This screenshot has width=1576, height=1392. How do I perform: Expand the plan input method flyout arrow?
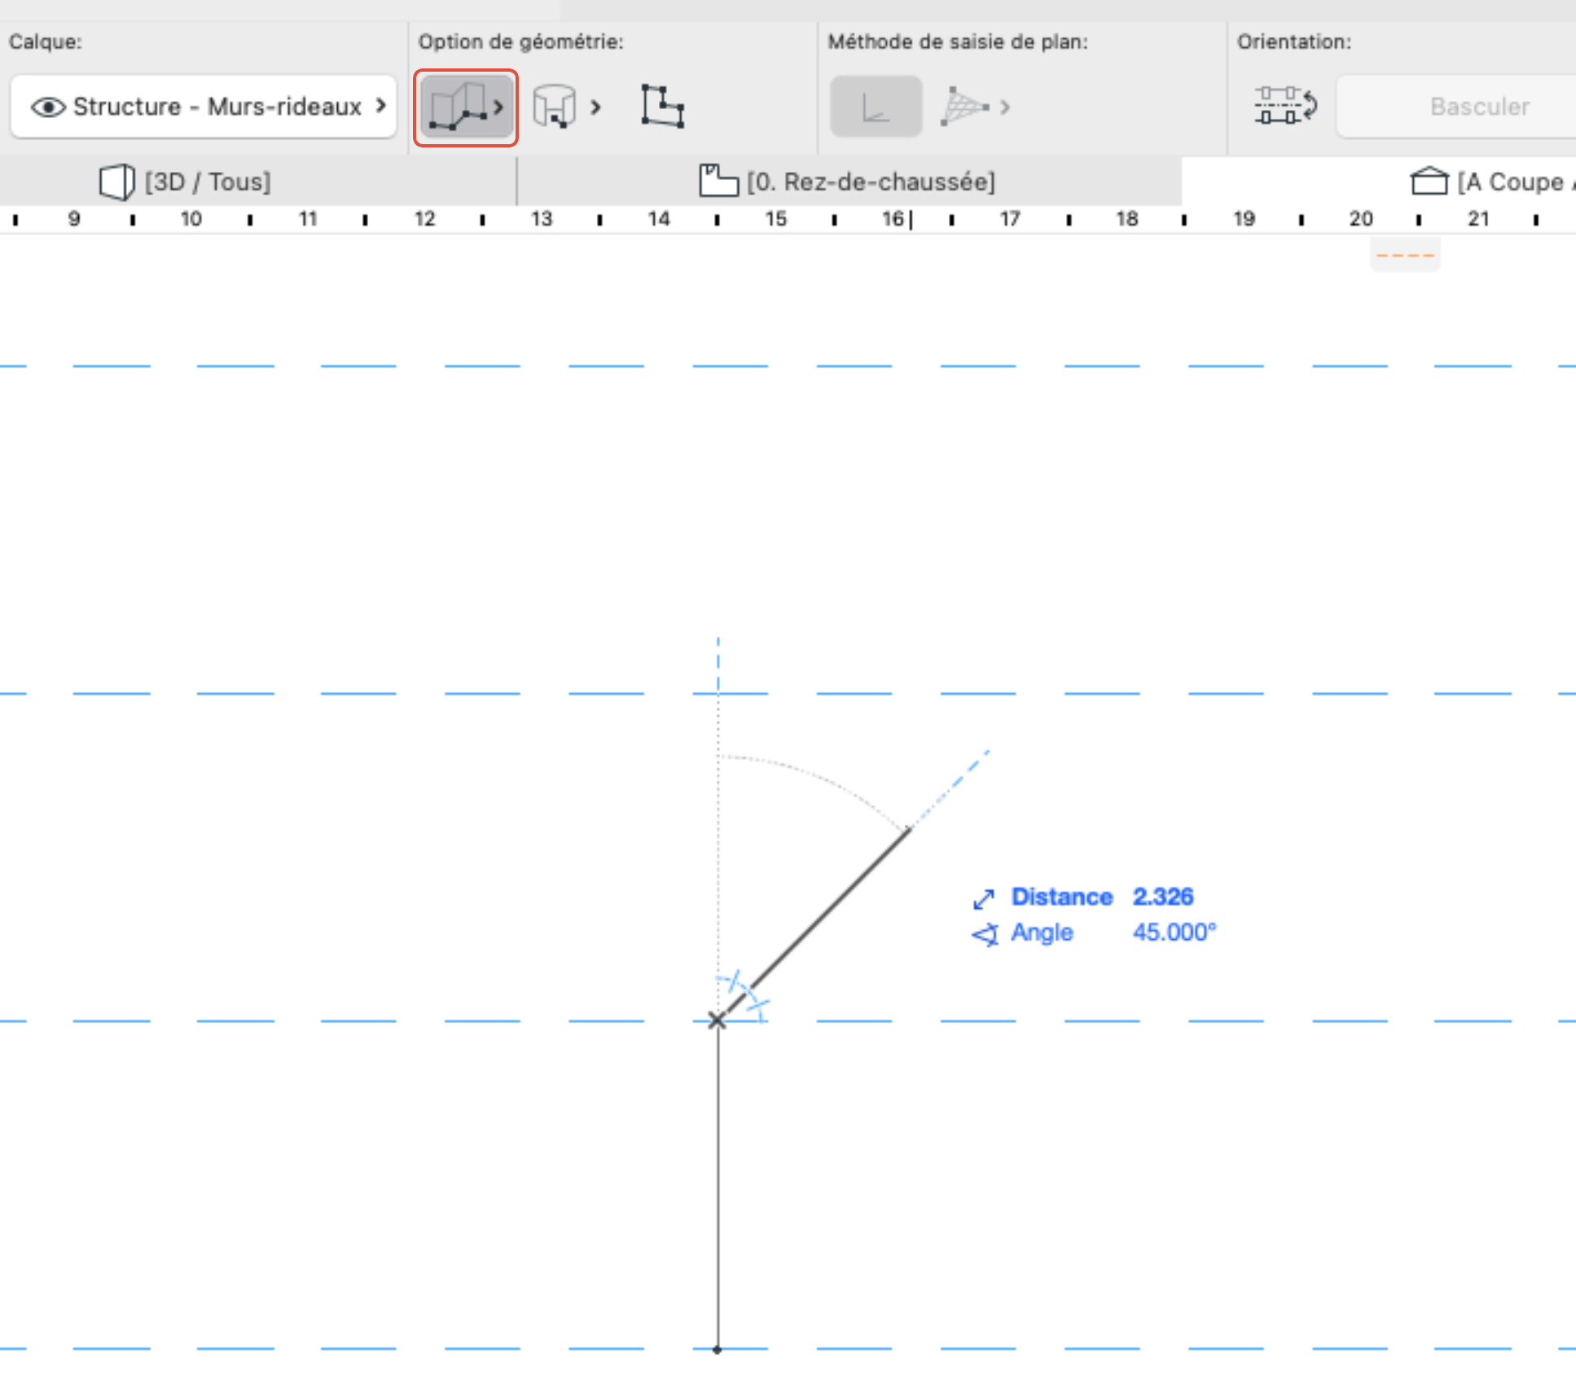pos(1006,107)
